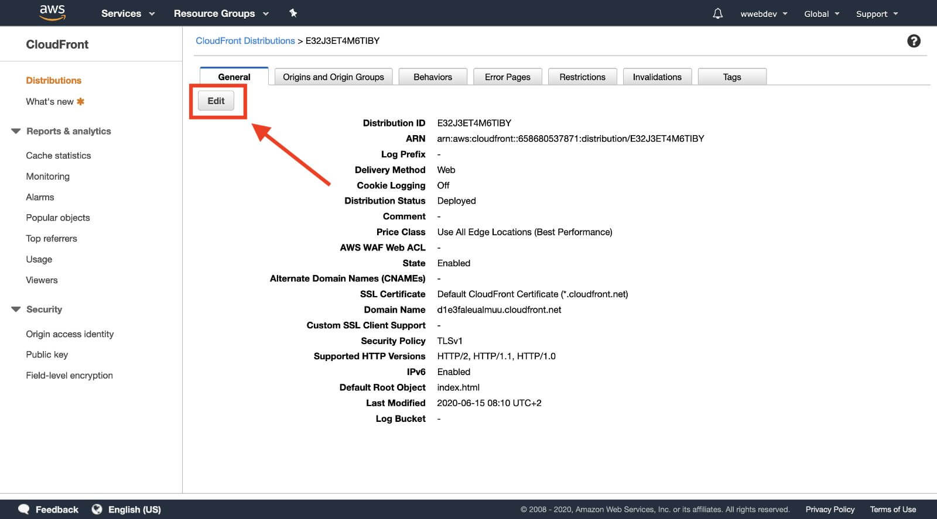Viewport: 937px width, 519px height.
Task: Click the orange star beside What's new
Action: pyautogui.click(x=81, y=101)
